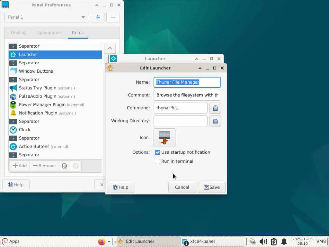This screenshot has width=329, height=247.
Task: Click the clock date and time in taskbar
Action: coord(302,241)
